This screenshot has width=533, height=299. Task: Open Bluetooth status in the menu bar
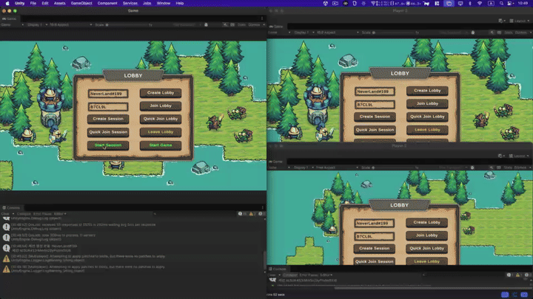470,3
